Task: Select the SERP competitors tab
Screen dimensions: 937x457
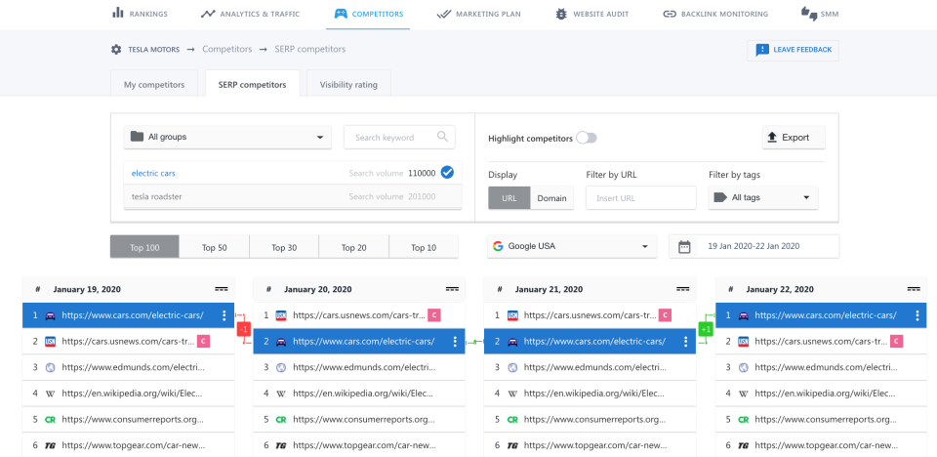Action: coord(252,84)
